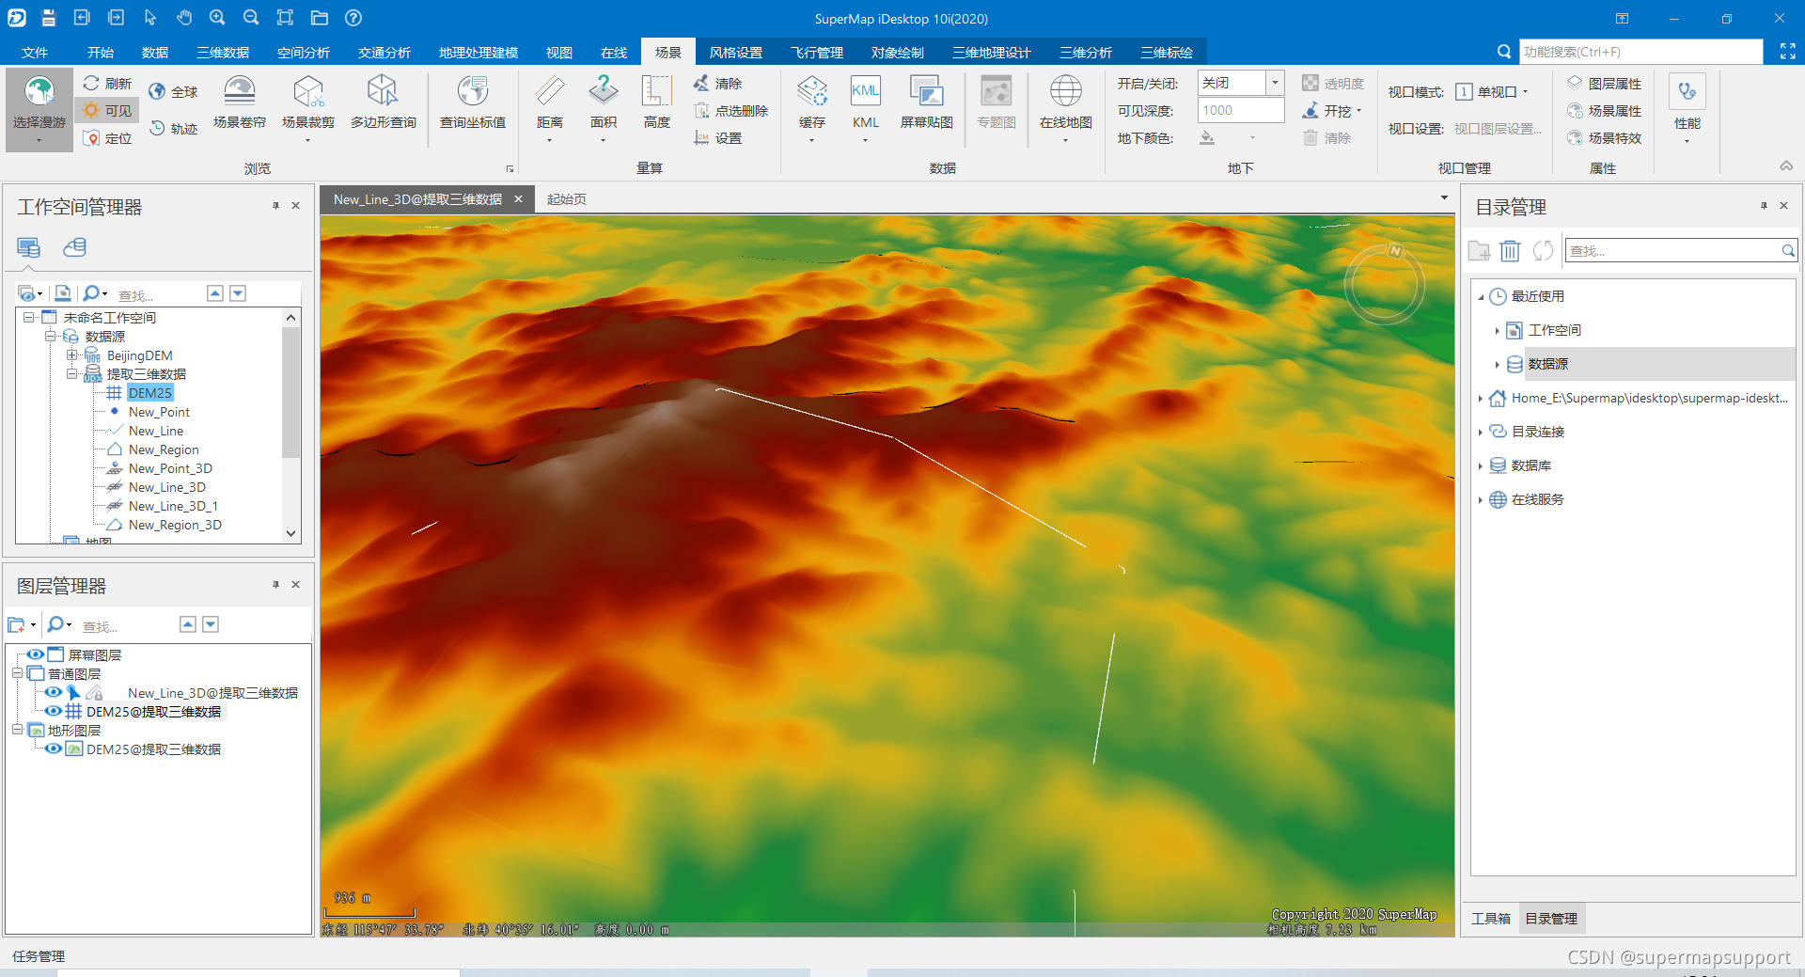The width and height of the screenshot is (1805, 977).
Task: Activate 查询坐标值 coordinate query
Action: [473, 102]
